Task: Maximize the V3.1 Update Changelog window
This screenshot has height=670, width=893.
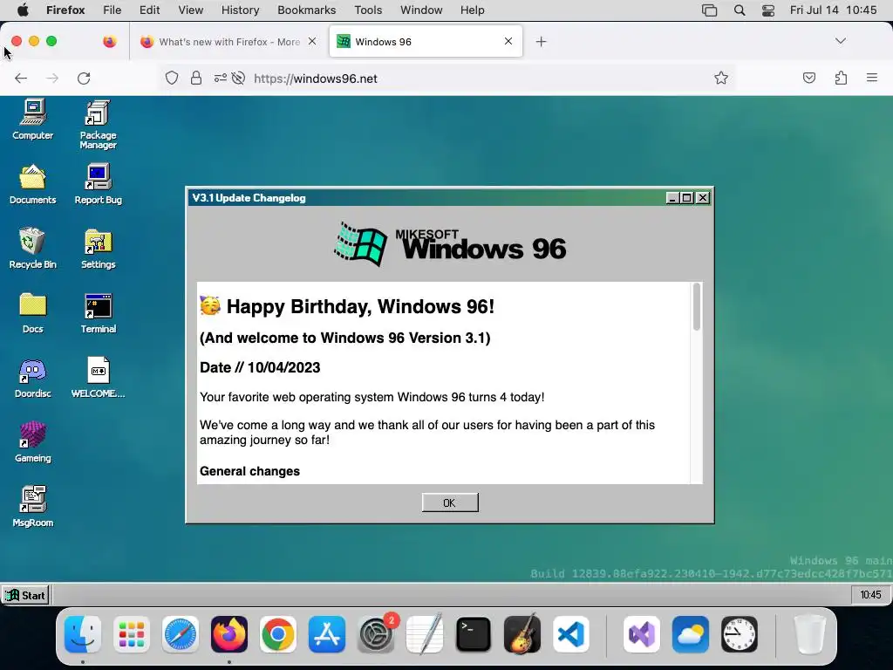Action: coord(687,198)
